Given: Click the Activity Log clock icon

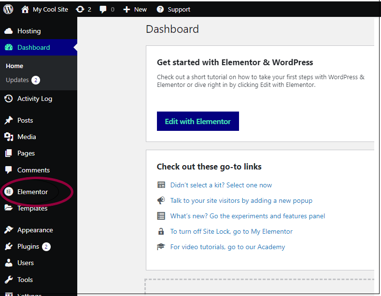Looking at the screenshot, I should point(9,99).
